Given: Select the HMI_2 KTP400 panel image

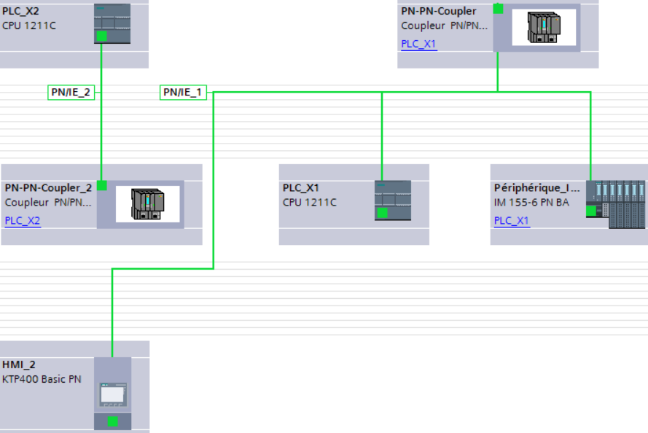Looking at the screenshot, I should pyautogui.click(x=113, y=394).
